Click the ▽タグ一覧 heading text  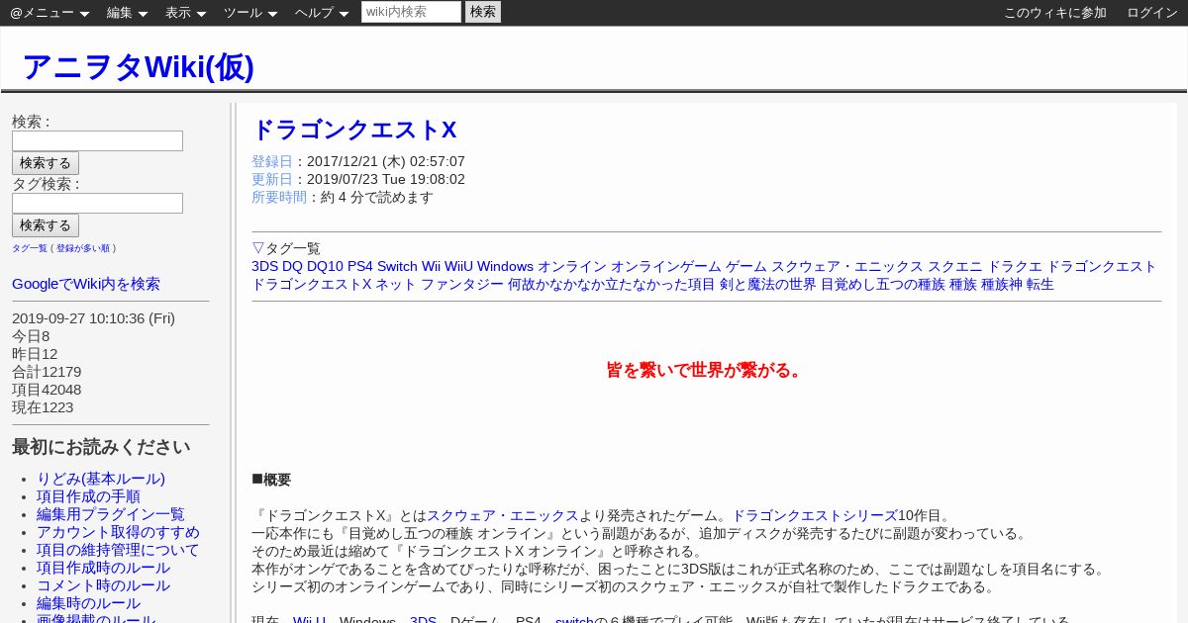[x=286, y=248]
